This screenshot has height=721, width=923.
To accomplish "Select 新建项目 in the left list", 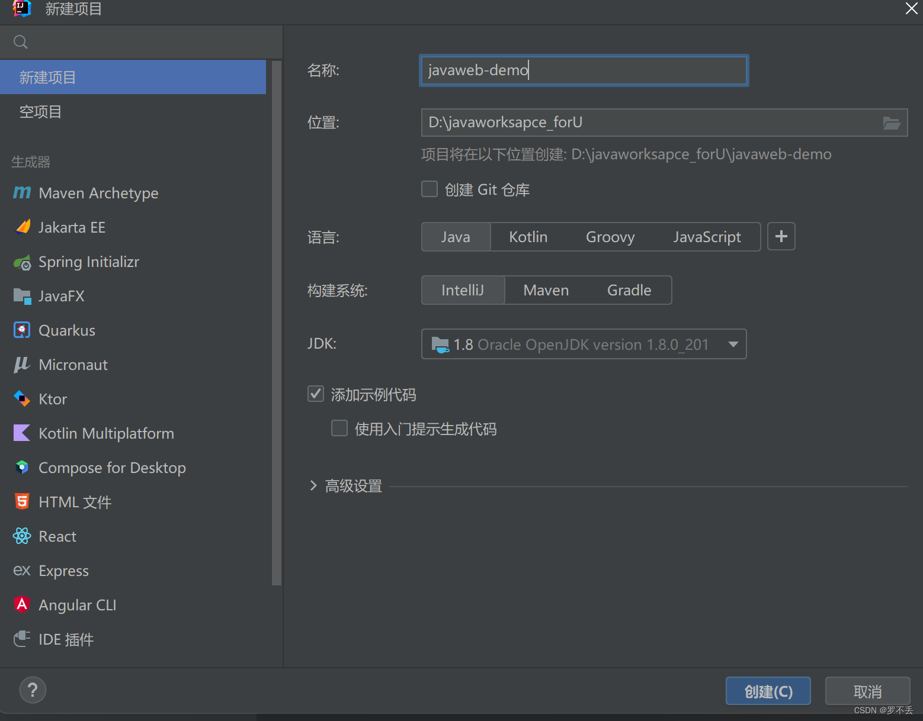I will point(133,77).
